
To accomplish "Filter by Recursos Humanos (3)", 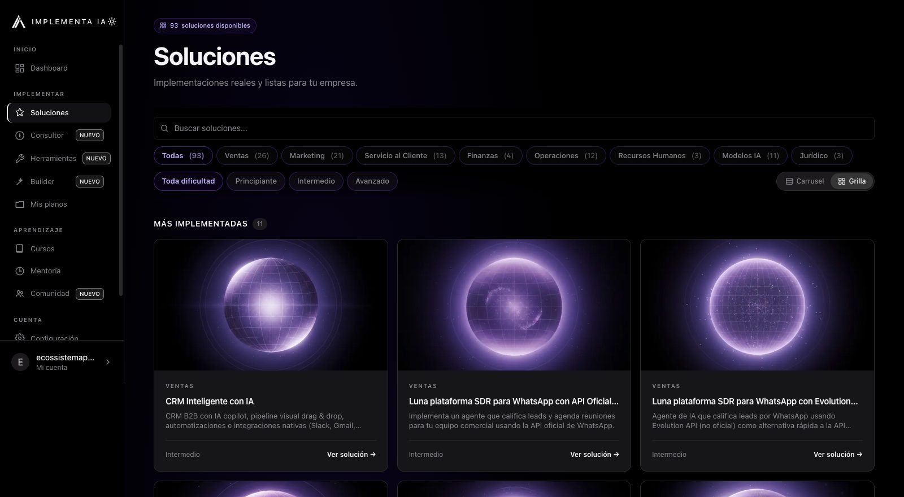I will 660,155.
